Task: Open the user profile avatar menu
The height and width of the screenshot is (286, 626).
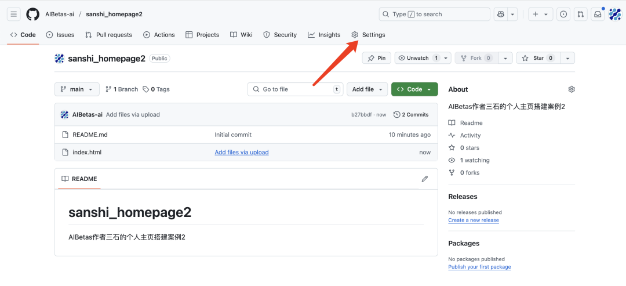Action: pyautogui.click(x=615, y=15)
